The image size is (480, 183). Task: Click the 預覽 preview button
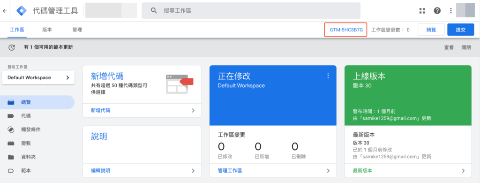431,30
